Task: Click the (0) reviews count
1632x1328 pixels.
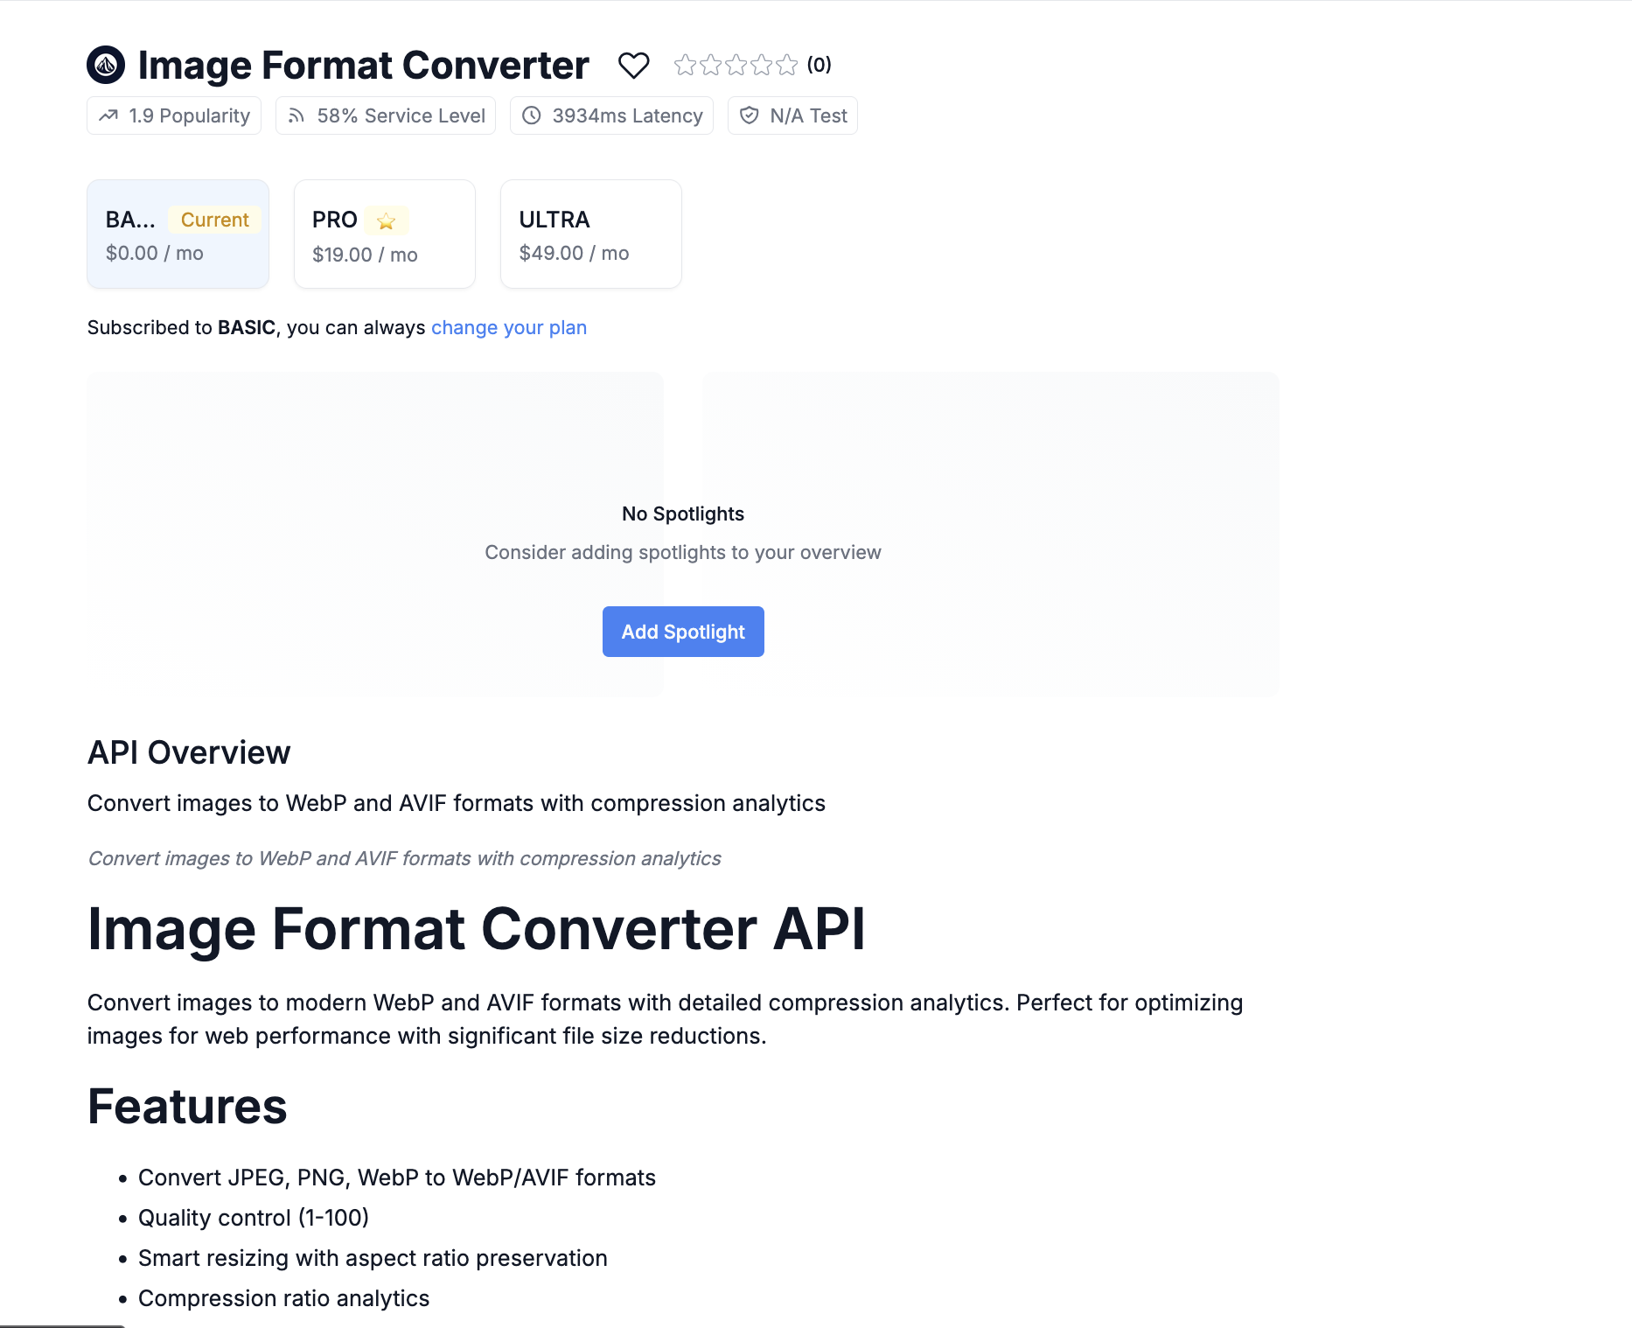Action: [819, 64]
